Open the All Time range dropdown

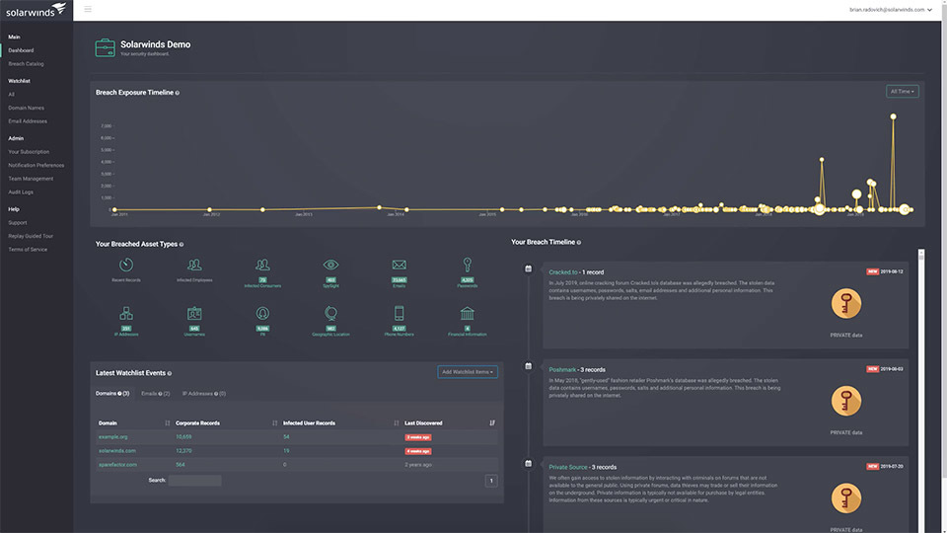pos(903,91)
